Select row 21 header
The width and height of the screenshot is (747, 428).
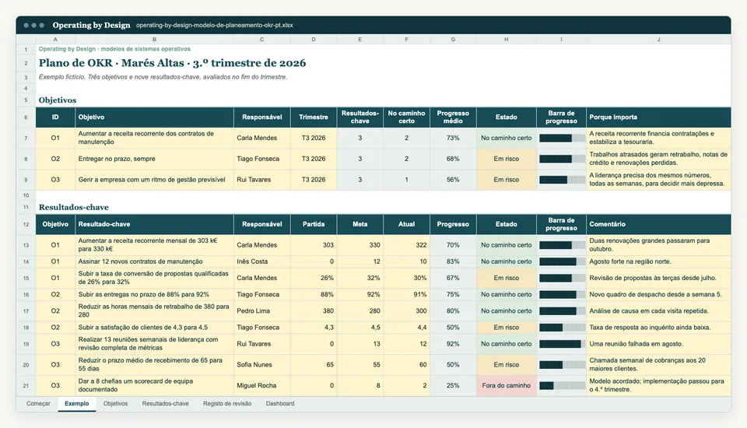[26, 385]
